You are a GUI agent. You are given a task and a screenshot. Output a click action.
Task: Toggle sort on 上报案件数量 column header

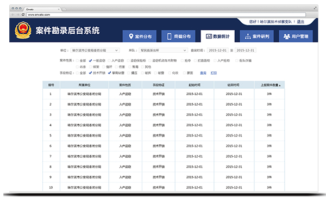(x=269, y=85)
